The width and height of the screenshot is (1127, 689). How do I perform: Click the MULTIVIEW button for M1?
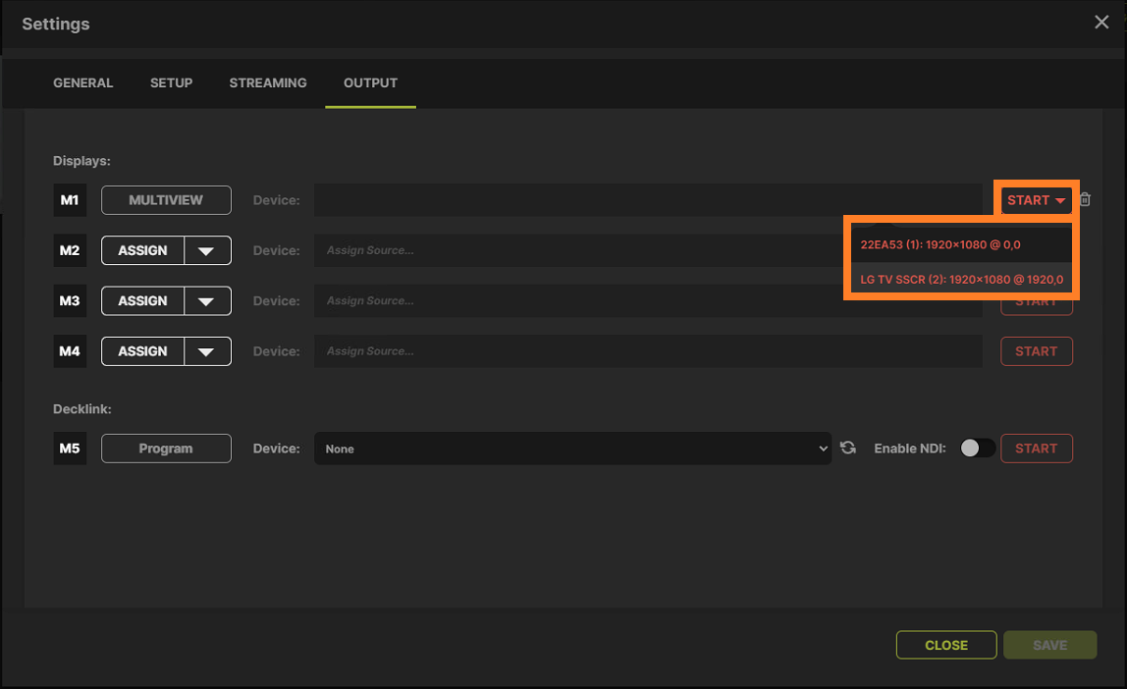click(x=166, y=199)
